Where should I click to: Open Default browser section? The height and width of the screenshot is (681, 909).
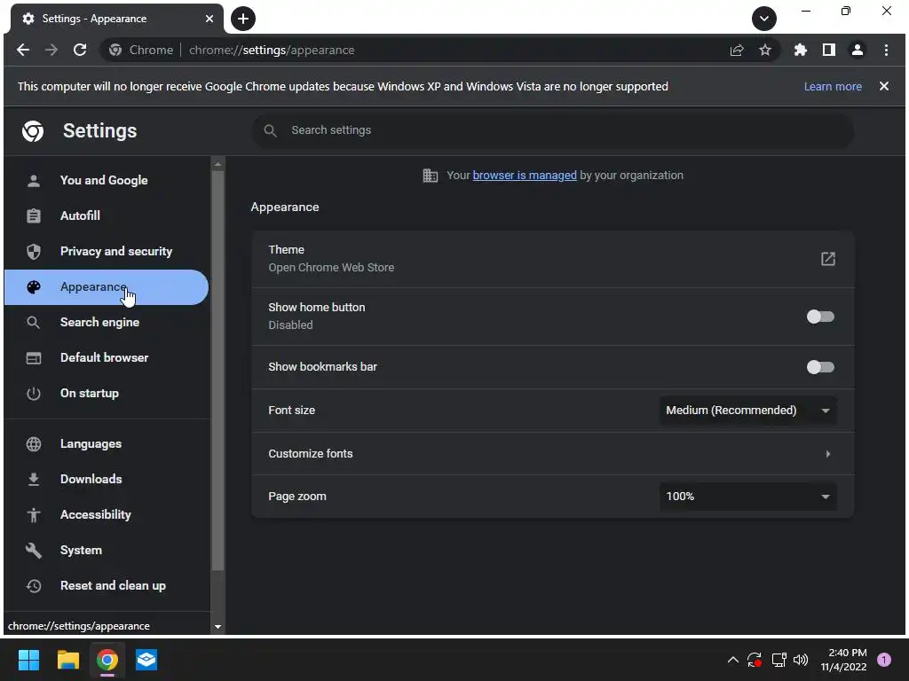coord(105,358)
